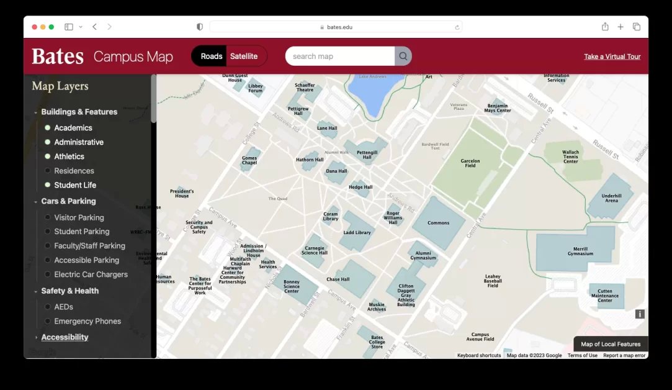Click the share icon in the browser toolbar
672x390 pixels.
coord(604,26)
